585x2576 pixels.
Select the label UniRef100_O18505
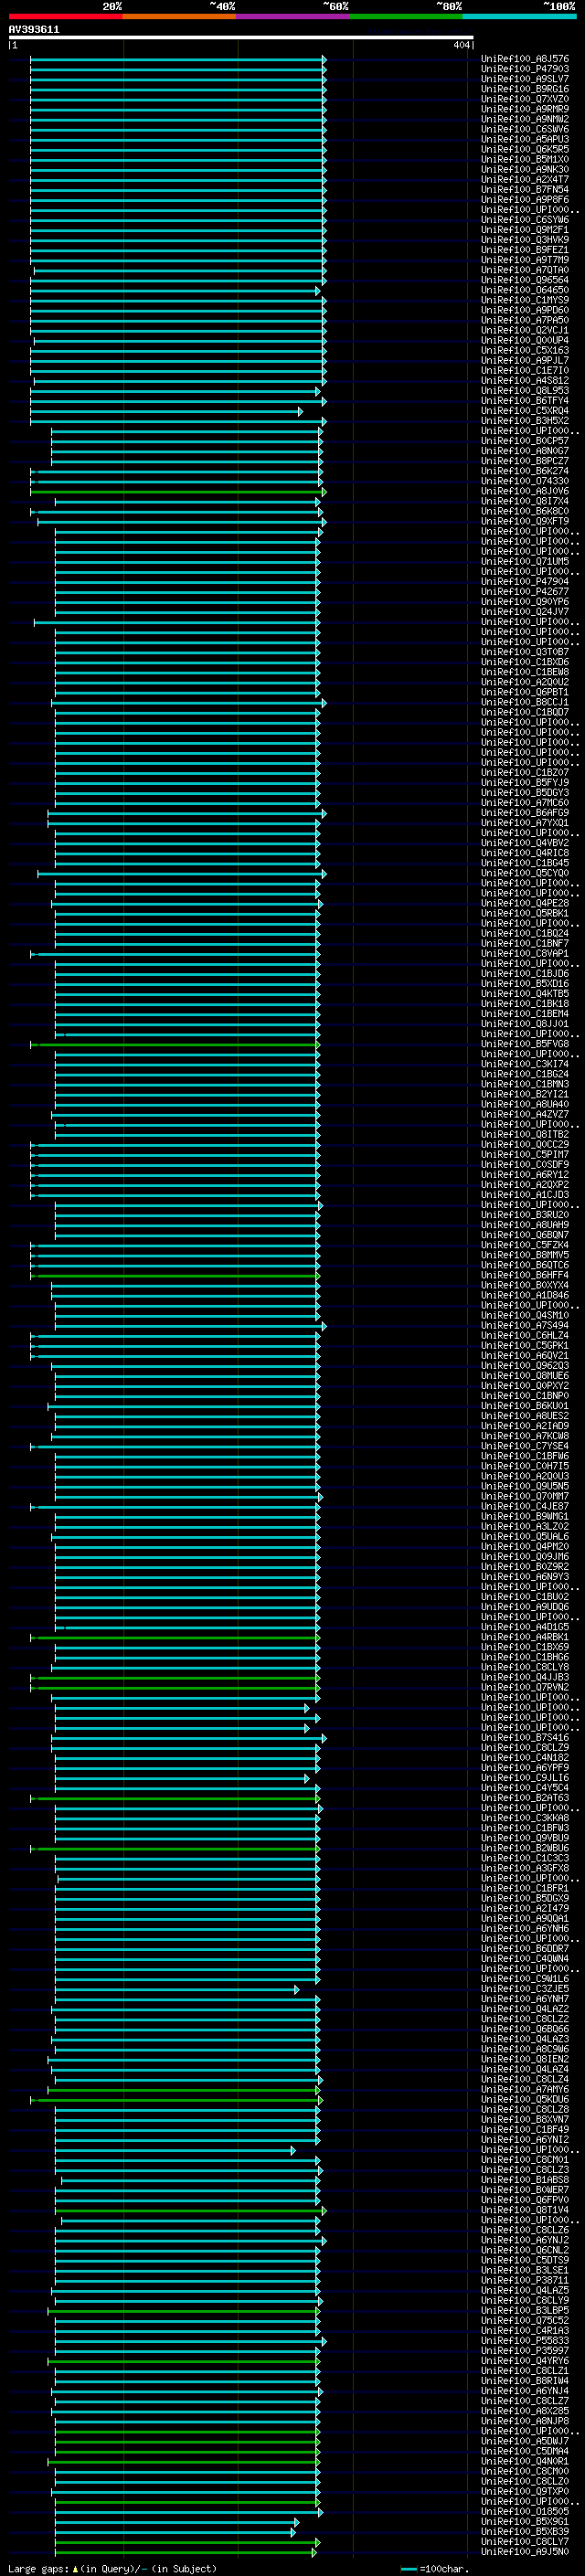click(x=525, y=2512)
